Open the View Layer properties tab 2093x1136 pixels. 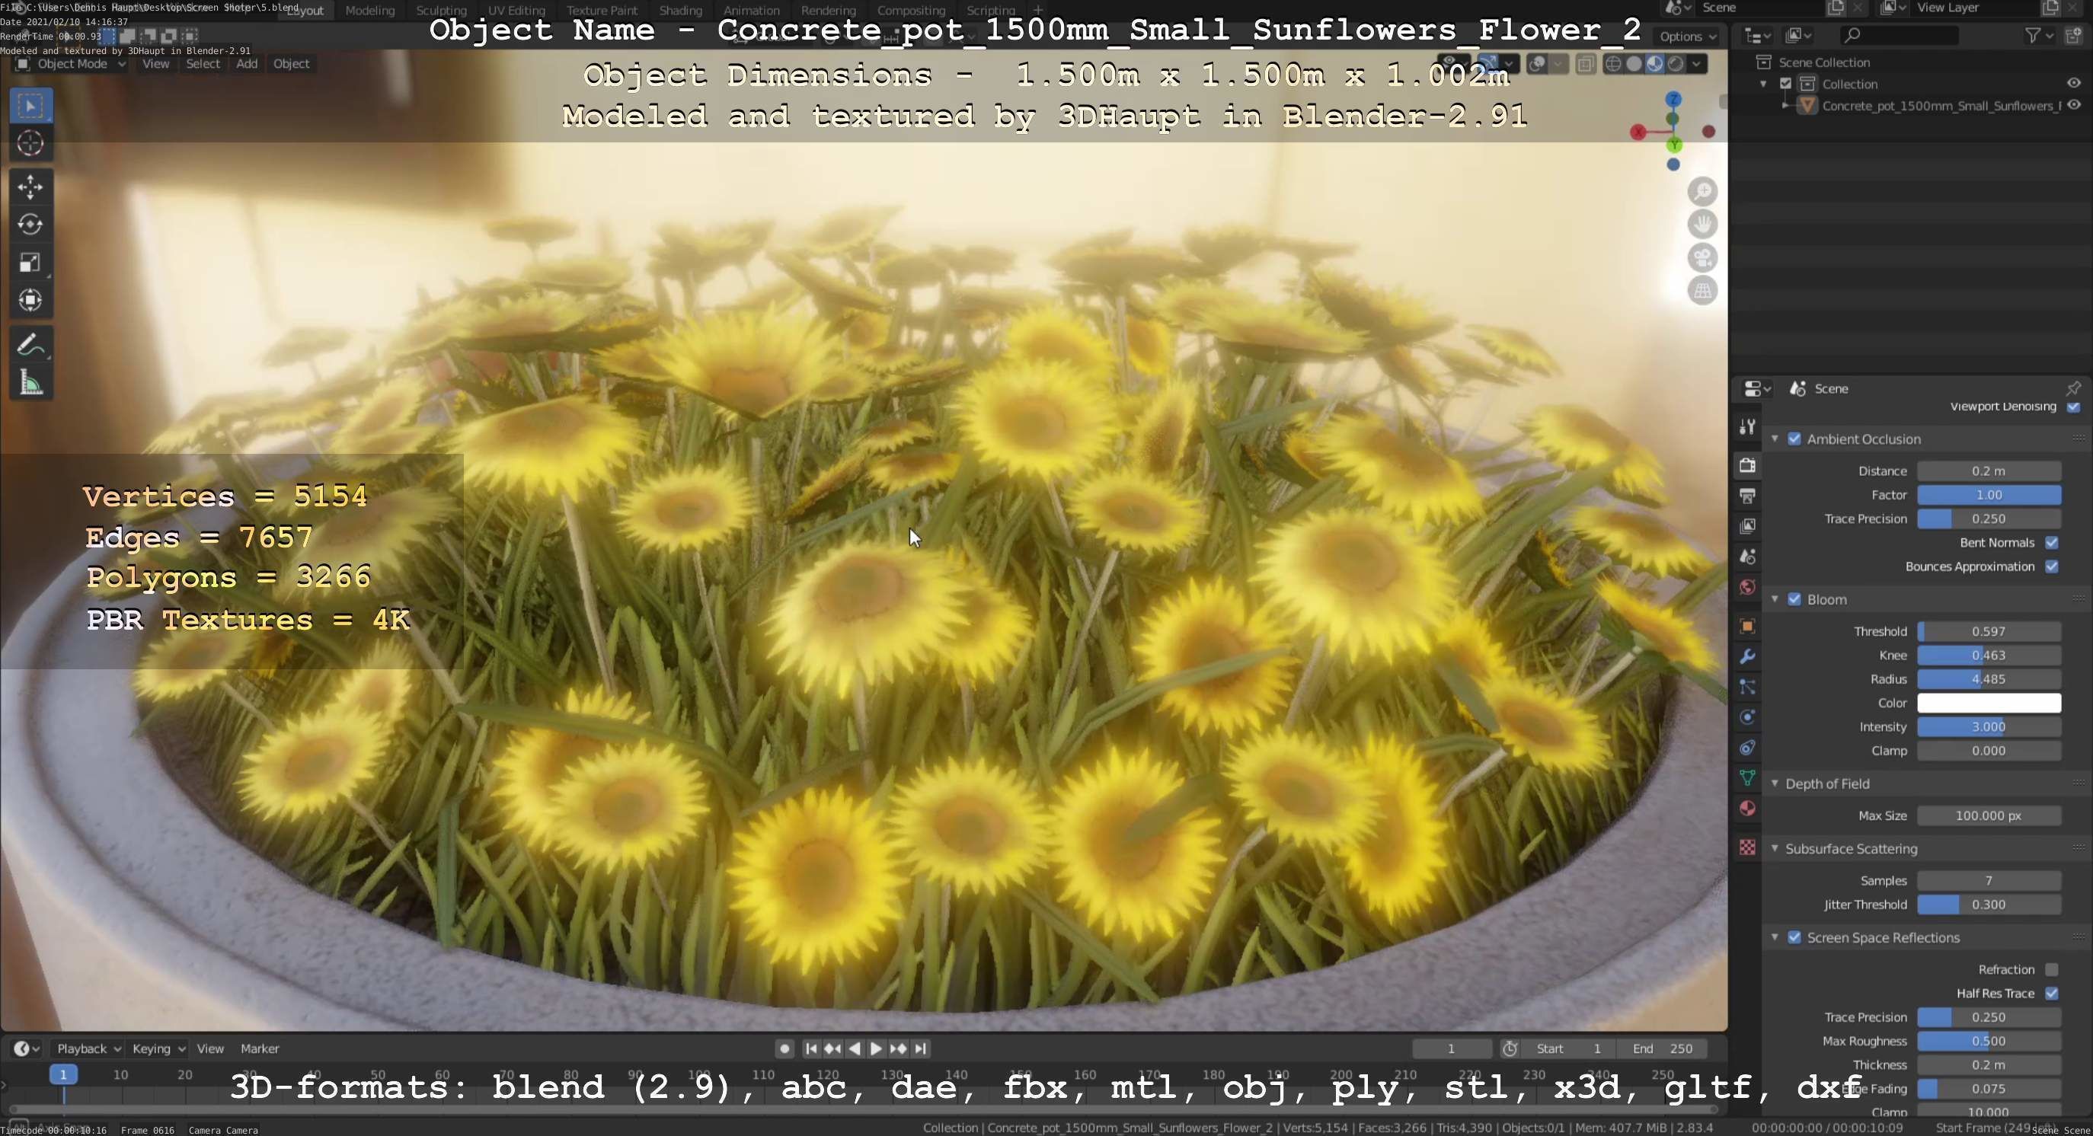pyautogui.click(x=1748, y=526)
